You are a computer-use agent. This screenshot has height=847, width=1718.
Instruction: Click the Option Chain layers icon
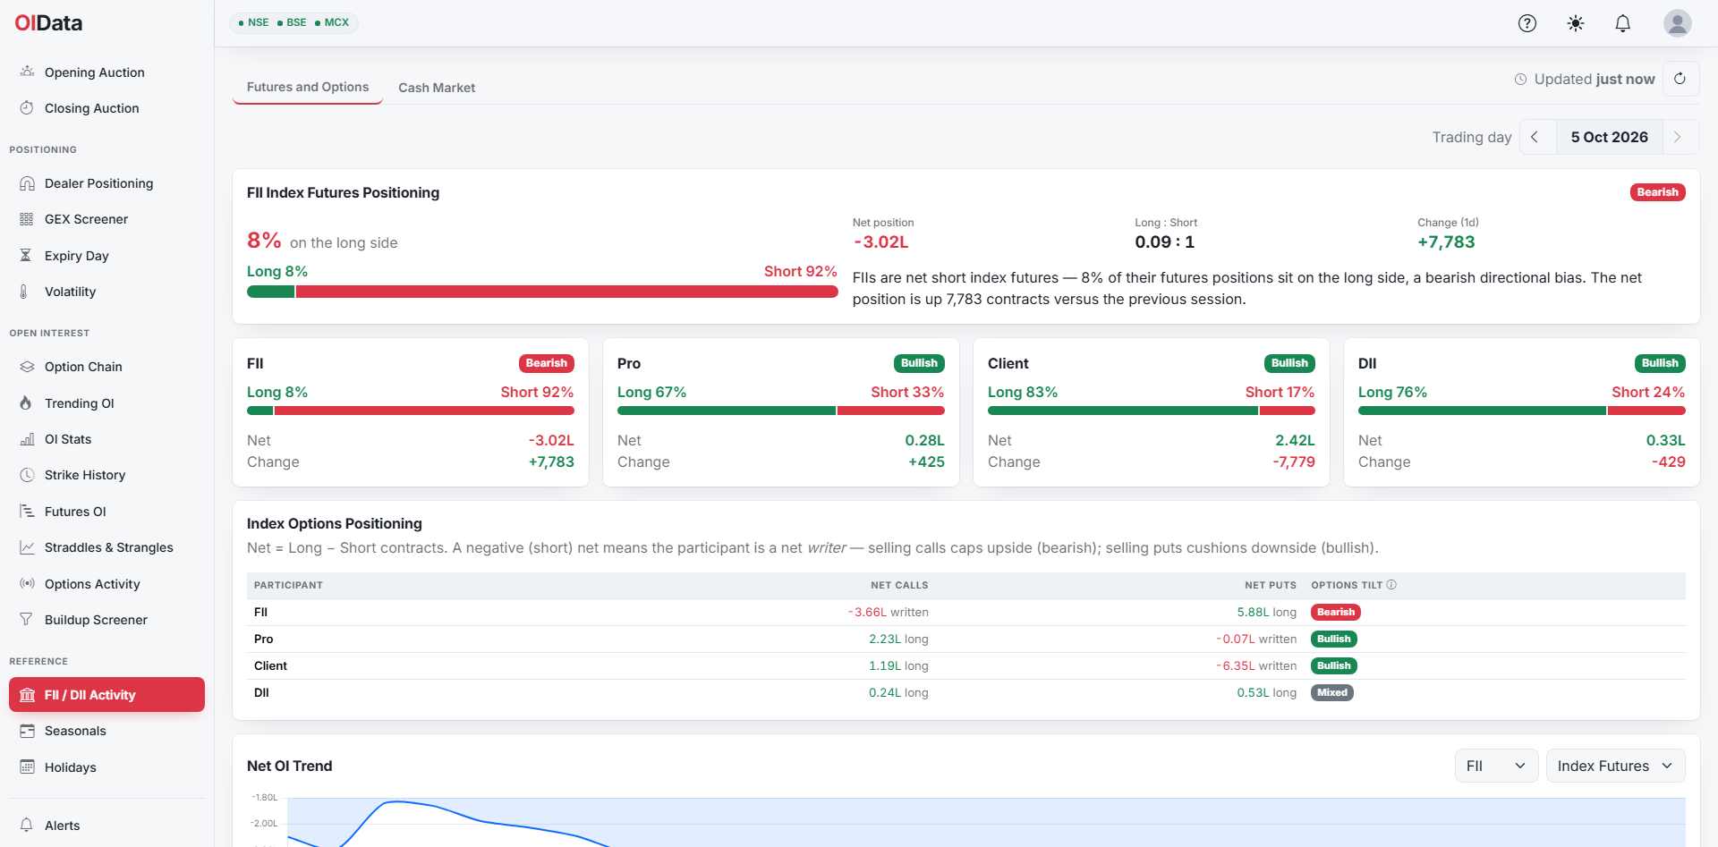tap(27, 367)
